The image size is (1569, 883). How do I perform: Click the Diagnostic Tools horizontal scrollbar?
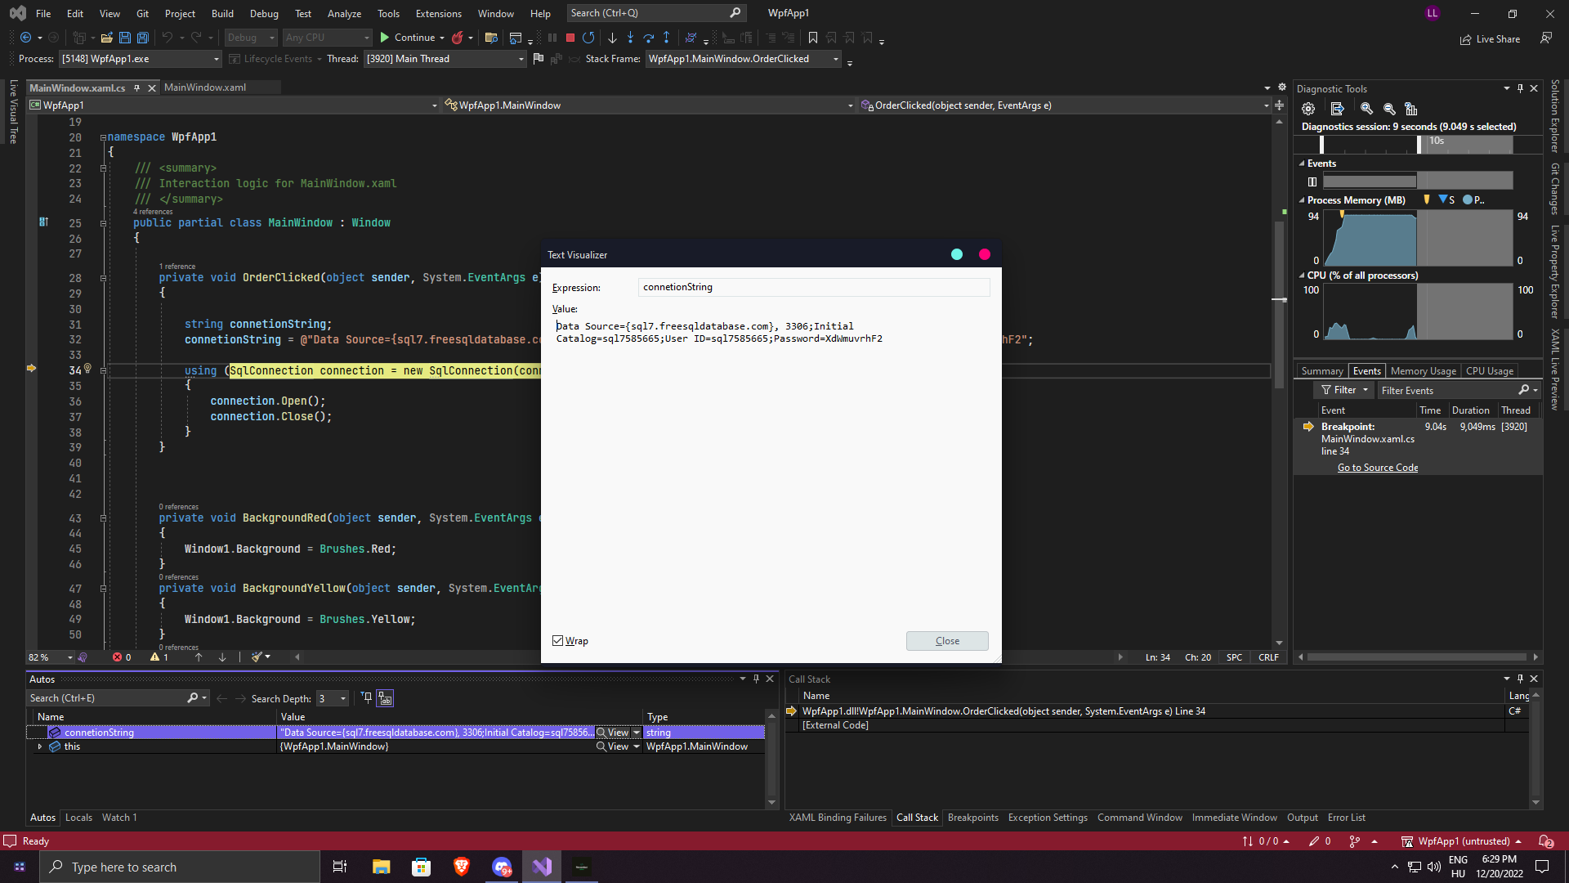[1417, 657]
